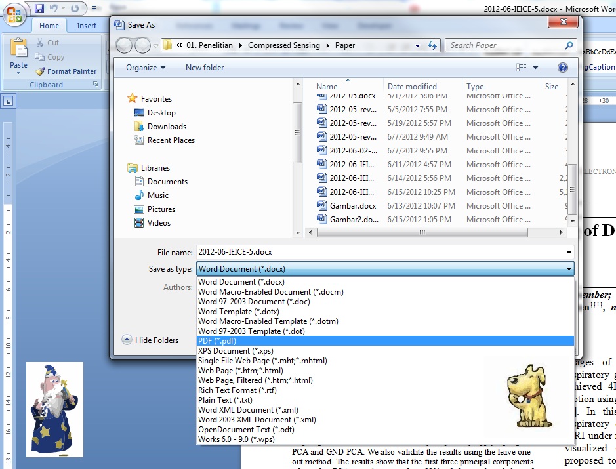This screenshot has width=616, height=469.
Task: Select Desktop in navigation pane
Action: click(x=155, y=113)
